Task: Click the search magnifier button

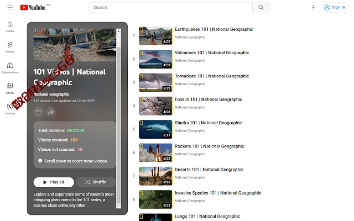Action: coord(261,7)
